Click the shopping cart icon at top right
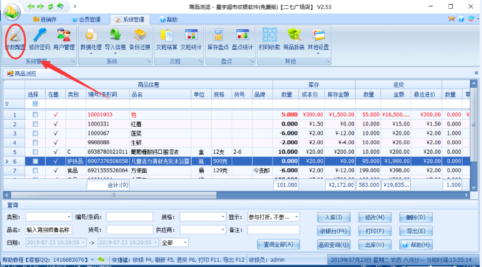482x267 pixels. coord(451,19)
